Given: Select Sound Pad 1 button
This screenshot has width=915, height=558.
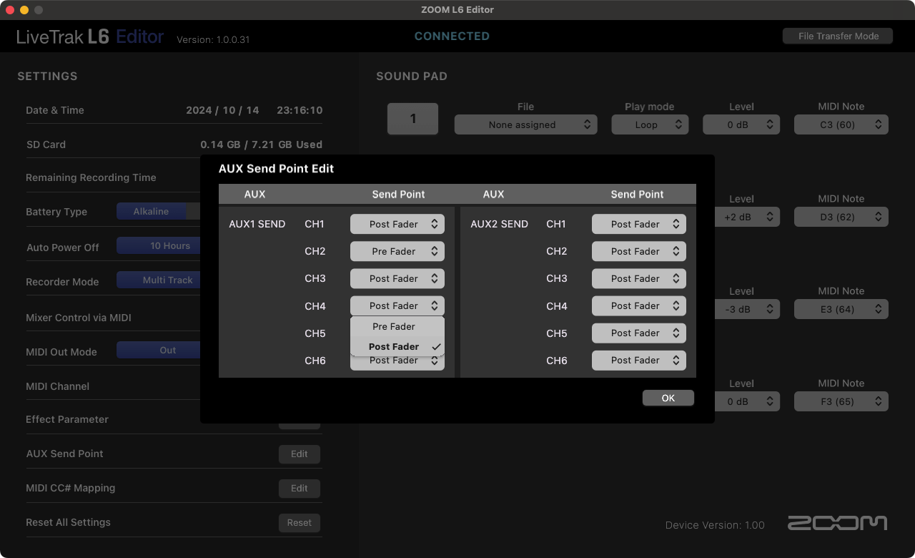Looking at the screenshot, I should point(412,119).
